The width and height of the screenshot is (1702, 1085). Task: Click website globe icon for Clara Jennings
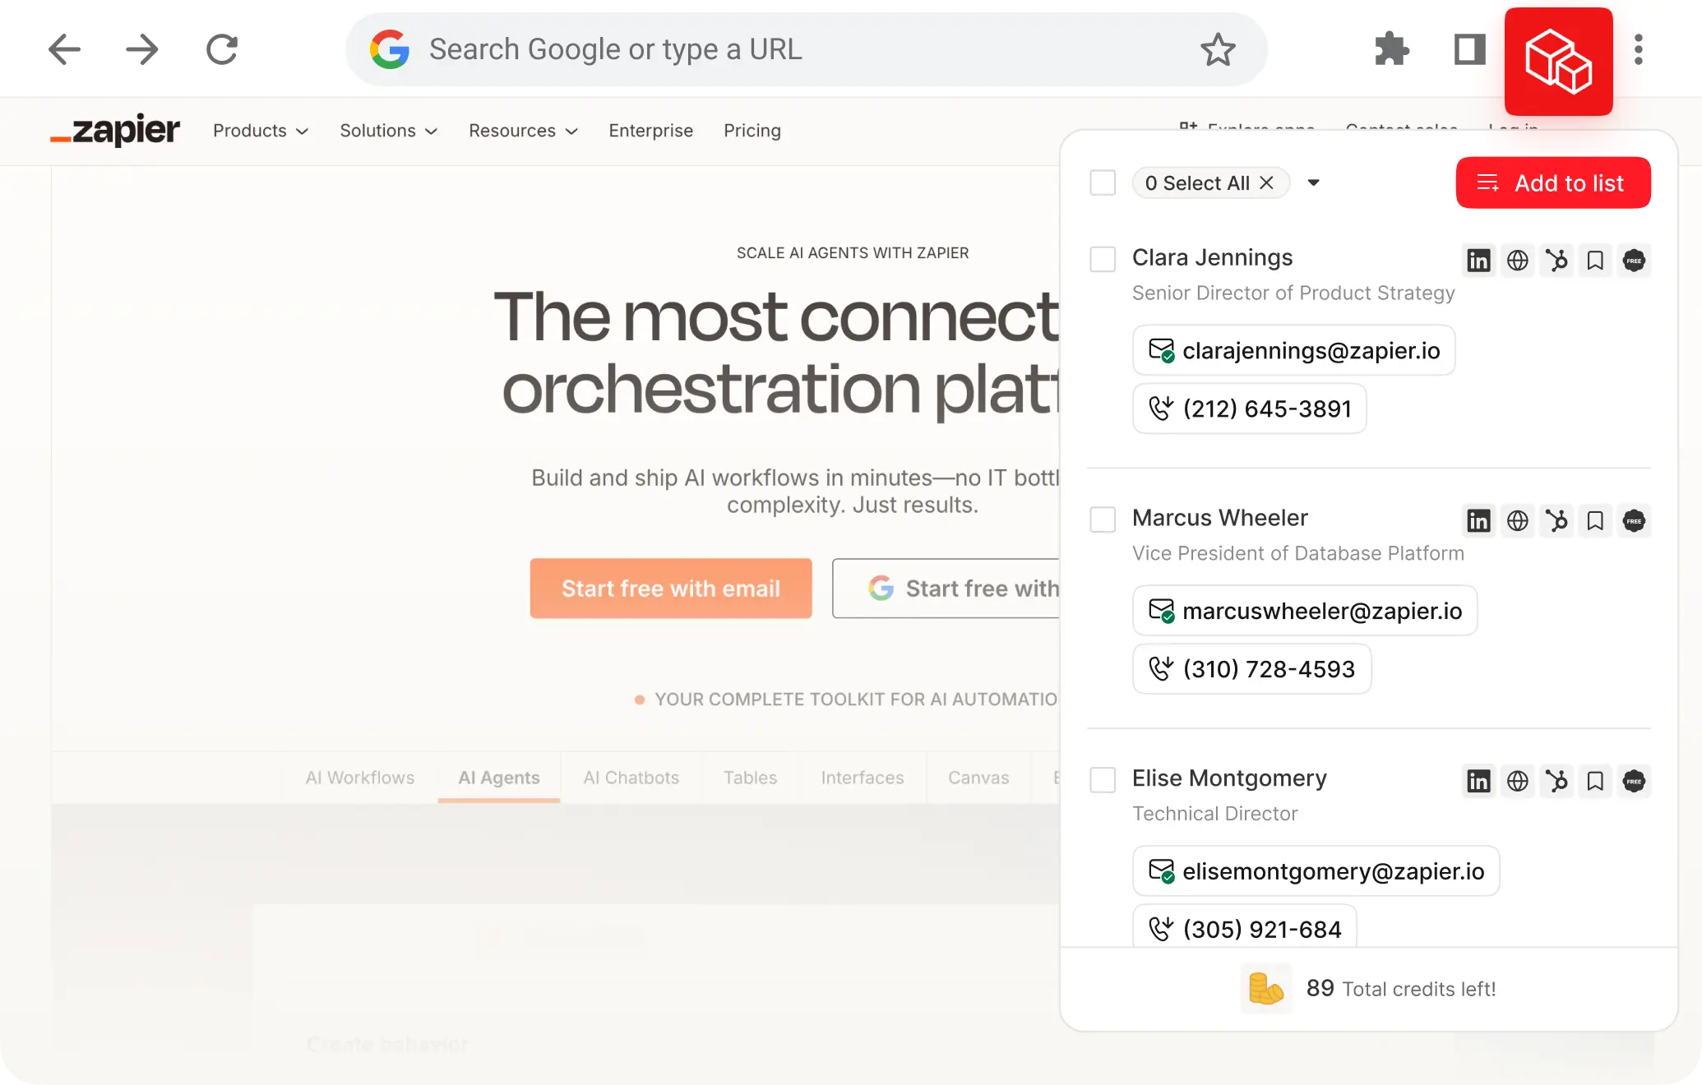coord(1518,261)
